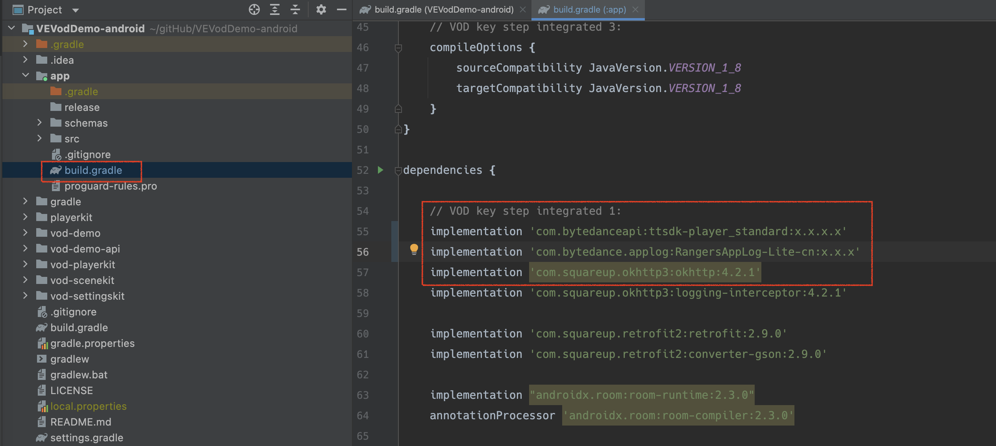Image resolution: width=996 pixels, height=446 pixels.
Task: Click fold end marker at line 50
Action: 398,129
